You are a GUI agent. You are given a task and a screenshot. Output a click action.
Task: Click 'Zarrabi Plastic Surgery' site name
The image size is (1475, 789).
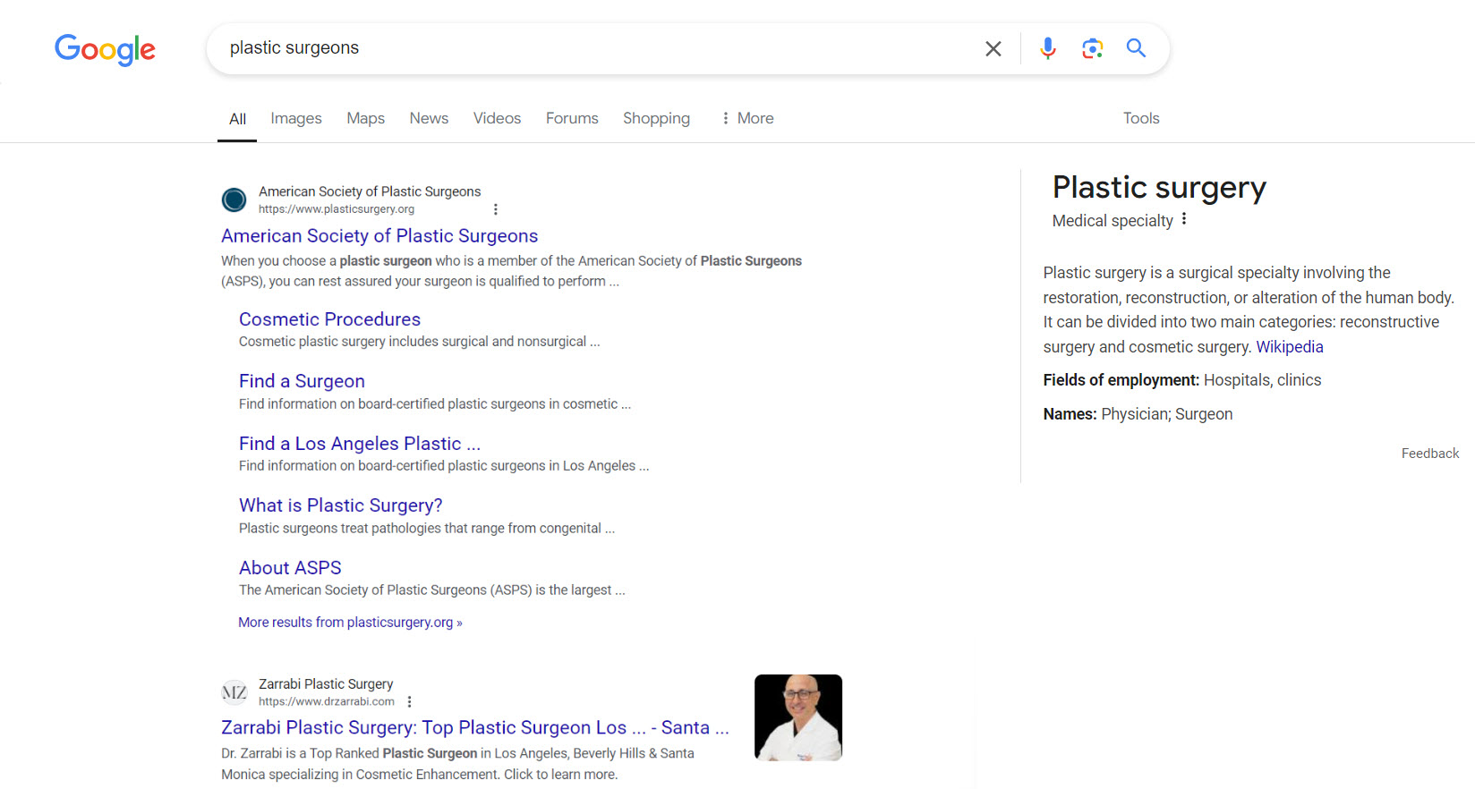(x=326, y=683)
